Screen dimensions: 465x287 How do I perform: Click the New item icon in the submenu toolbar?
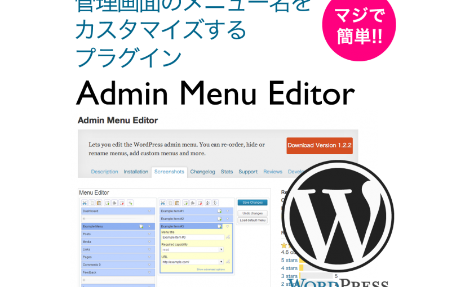[x=185, y=203]
